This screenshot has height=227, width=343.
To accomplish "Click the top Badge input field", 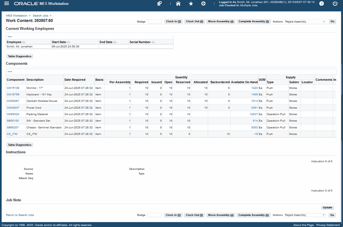I will [154, 21].
